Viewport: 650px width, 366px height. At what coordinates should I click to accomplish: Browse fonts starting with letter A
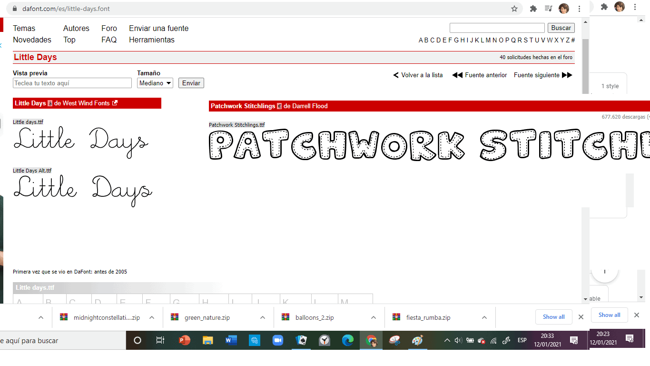click(x=421, y=40)
